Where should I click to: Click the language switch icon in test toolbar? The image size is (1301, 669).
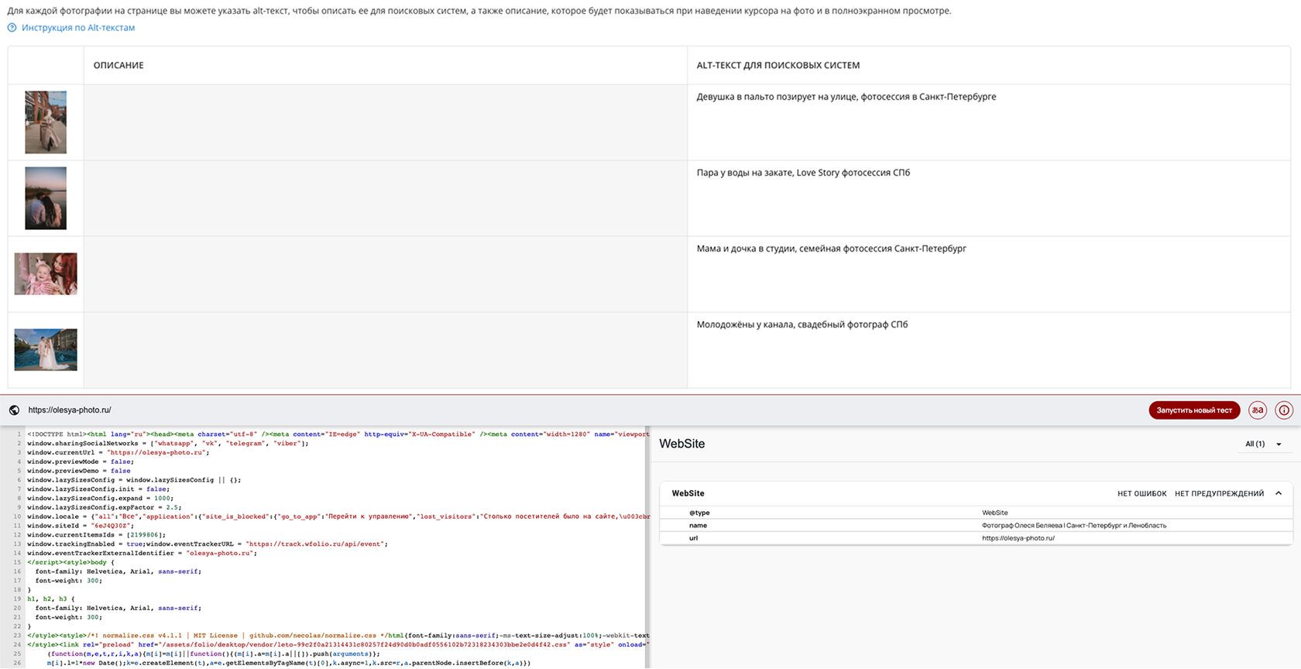point(1258,410)
